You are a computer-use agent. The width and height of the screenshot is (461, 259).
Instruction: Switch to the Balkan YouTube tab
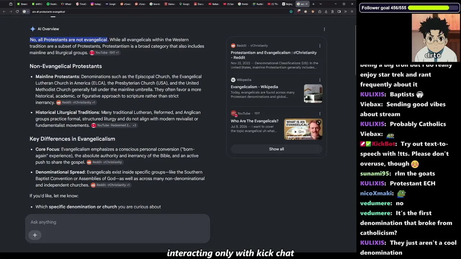214,4
